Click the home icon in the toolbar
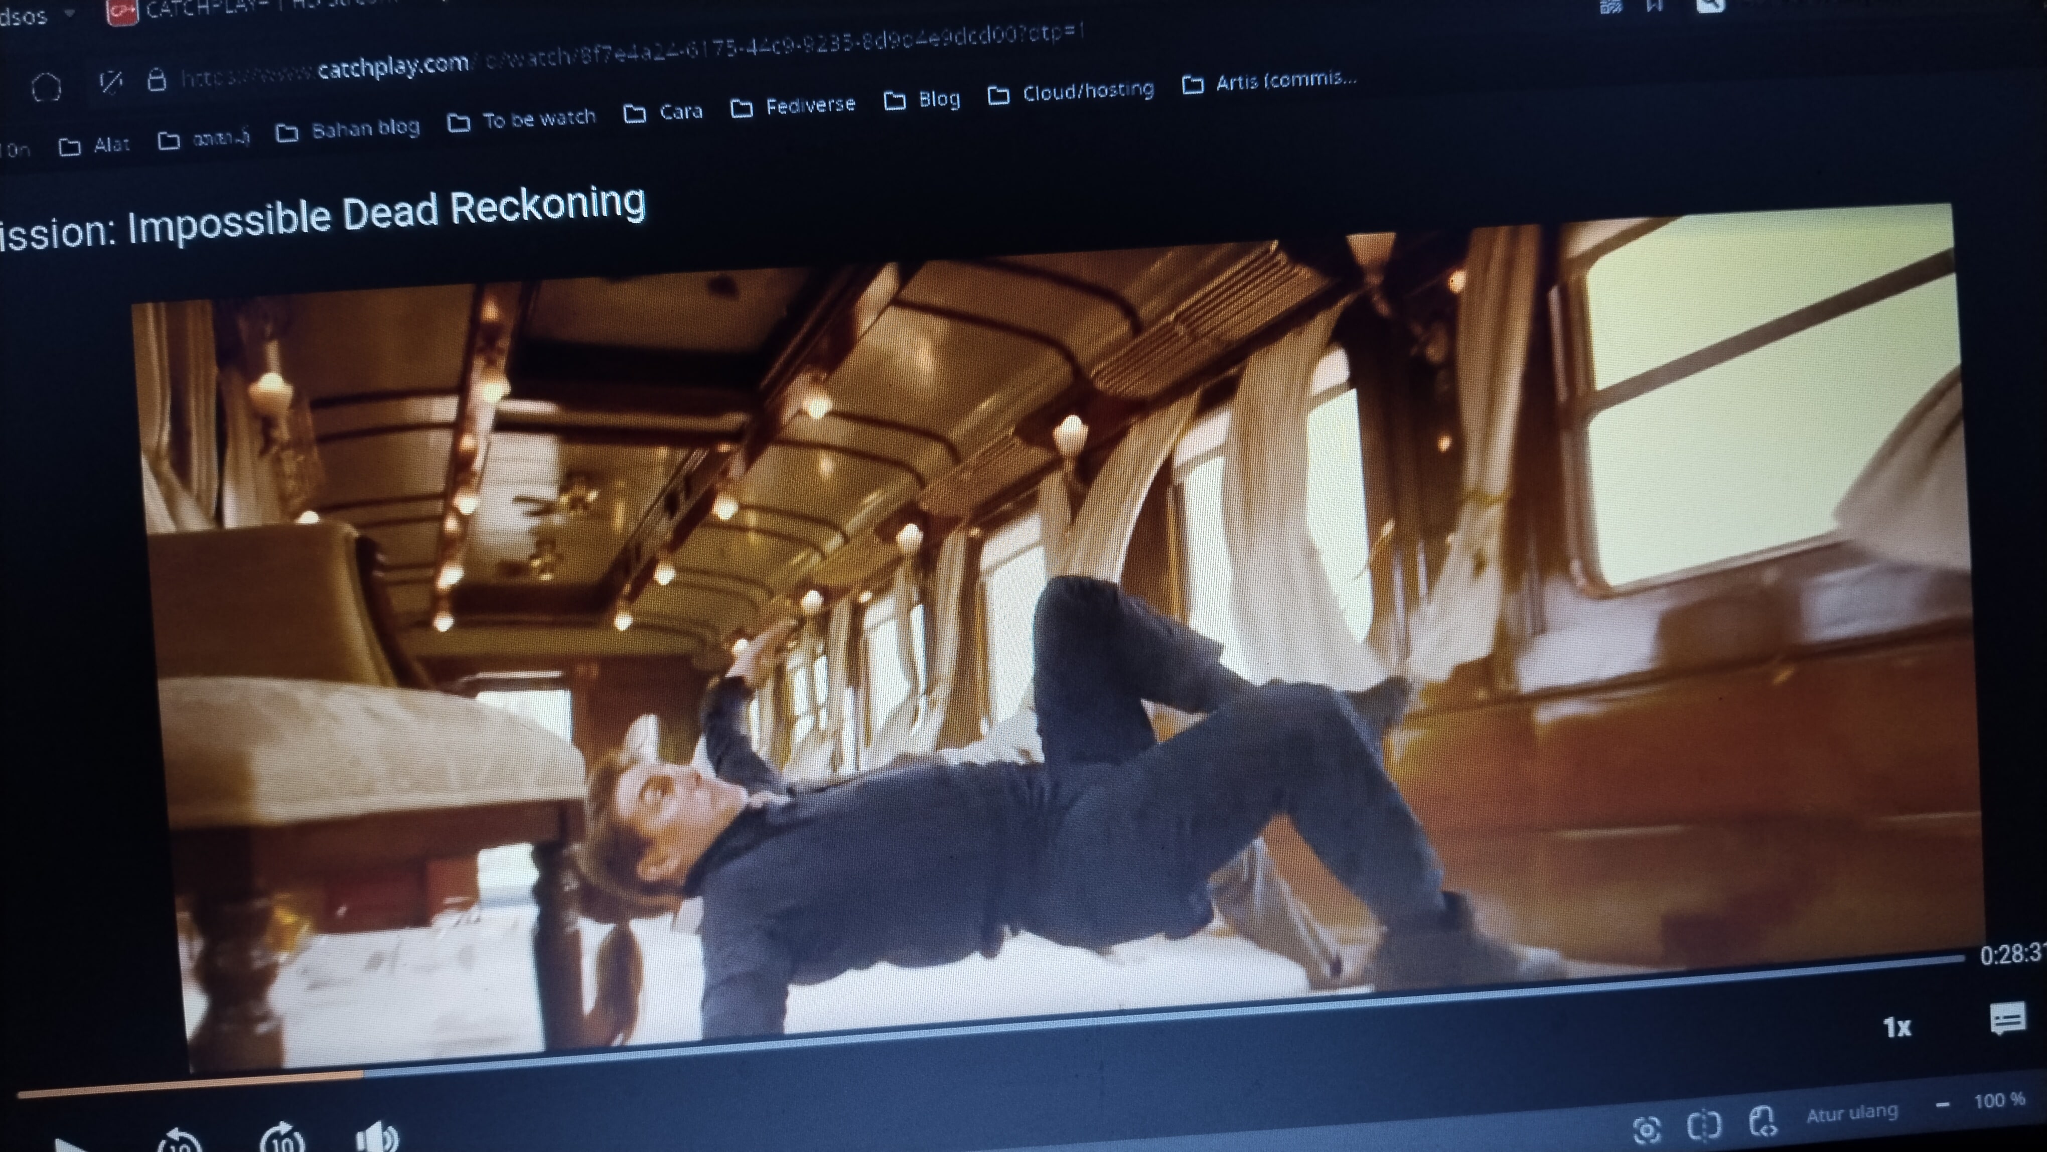 pos(46,87)
